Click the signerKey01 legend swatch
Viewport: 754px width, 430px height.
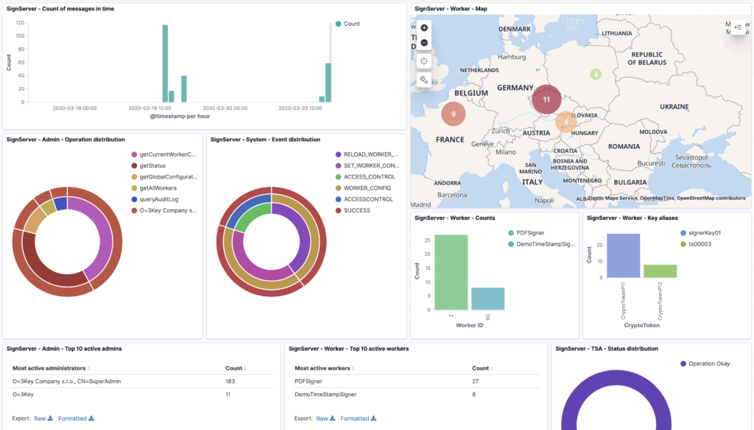click(683, 233)
